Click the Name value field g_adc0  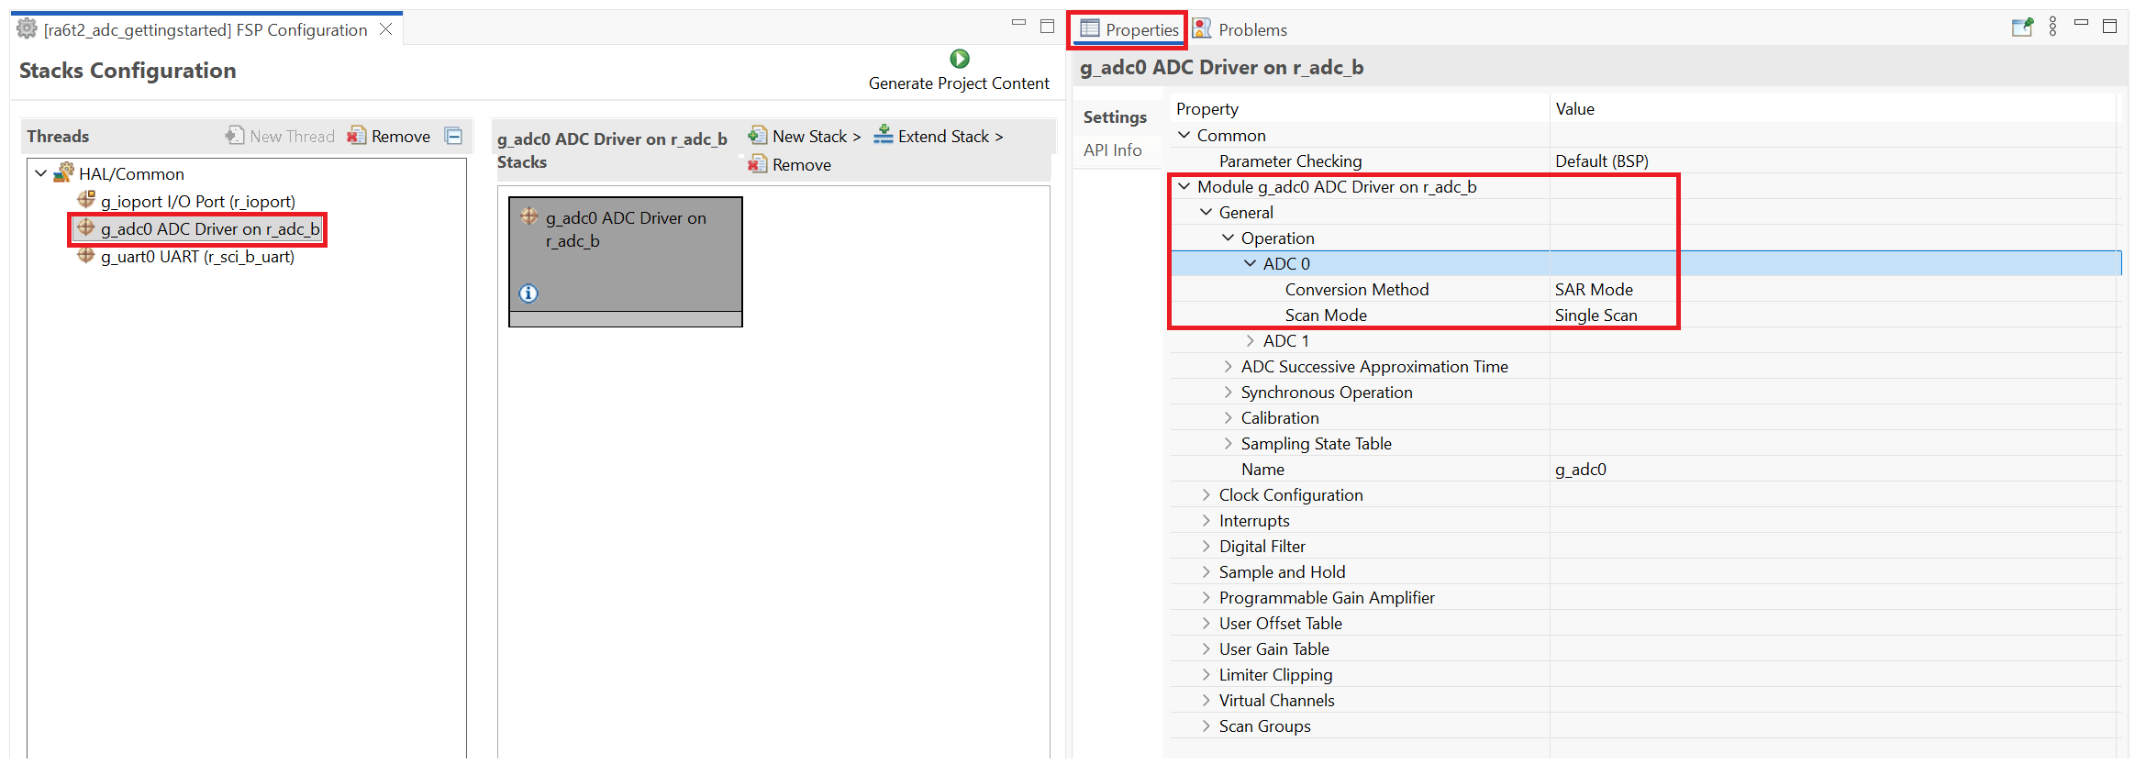(1581, 470)
